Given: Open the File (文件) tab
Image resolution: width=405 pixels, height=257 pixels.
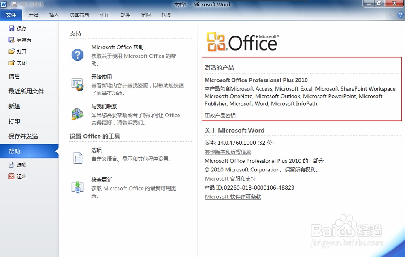Looking at the screenshot, I should [11, 15].
